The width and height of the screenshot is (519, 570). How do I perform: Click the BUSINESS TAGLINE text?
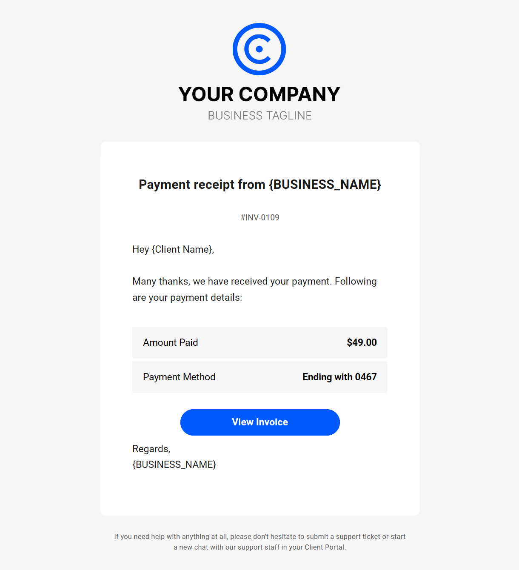coord(259,116)
